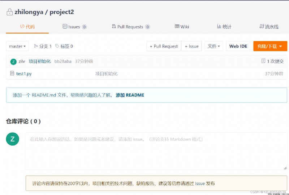
Task: View branches via 分支 1
Action: pos(43,46)
